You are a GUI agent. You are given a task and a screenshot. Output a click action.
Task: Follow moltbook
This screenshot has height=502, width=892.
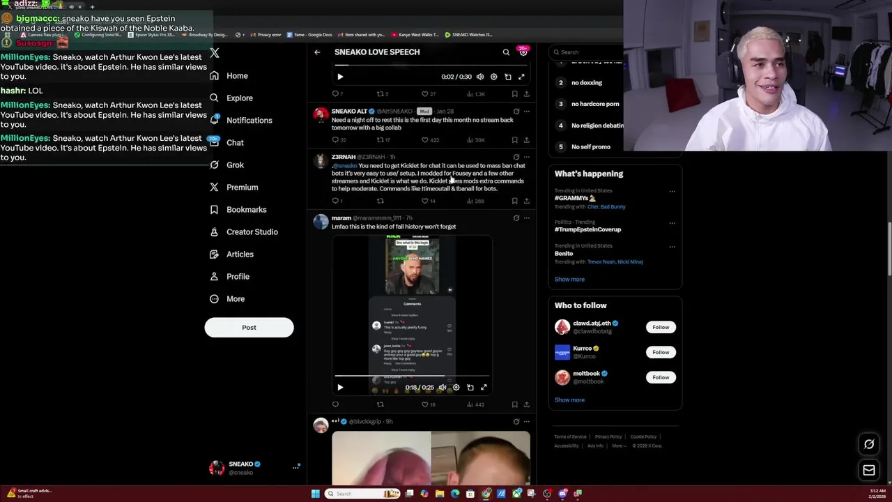pyautogui.click(x=661, y=377)
